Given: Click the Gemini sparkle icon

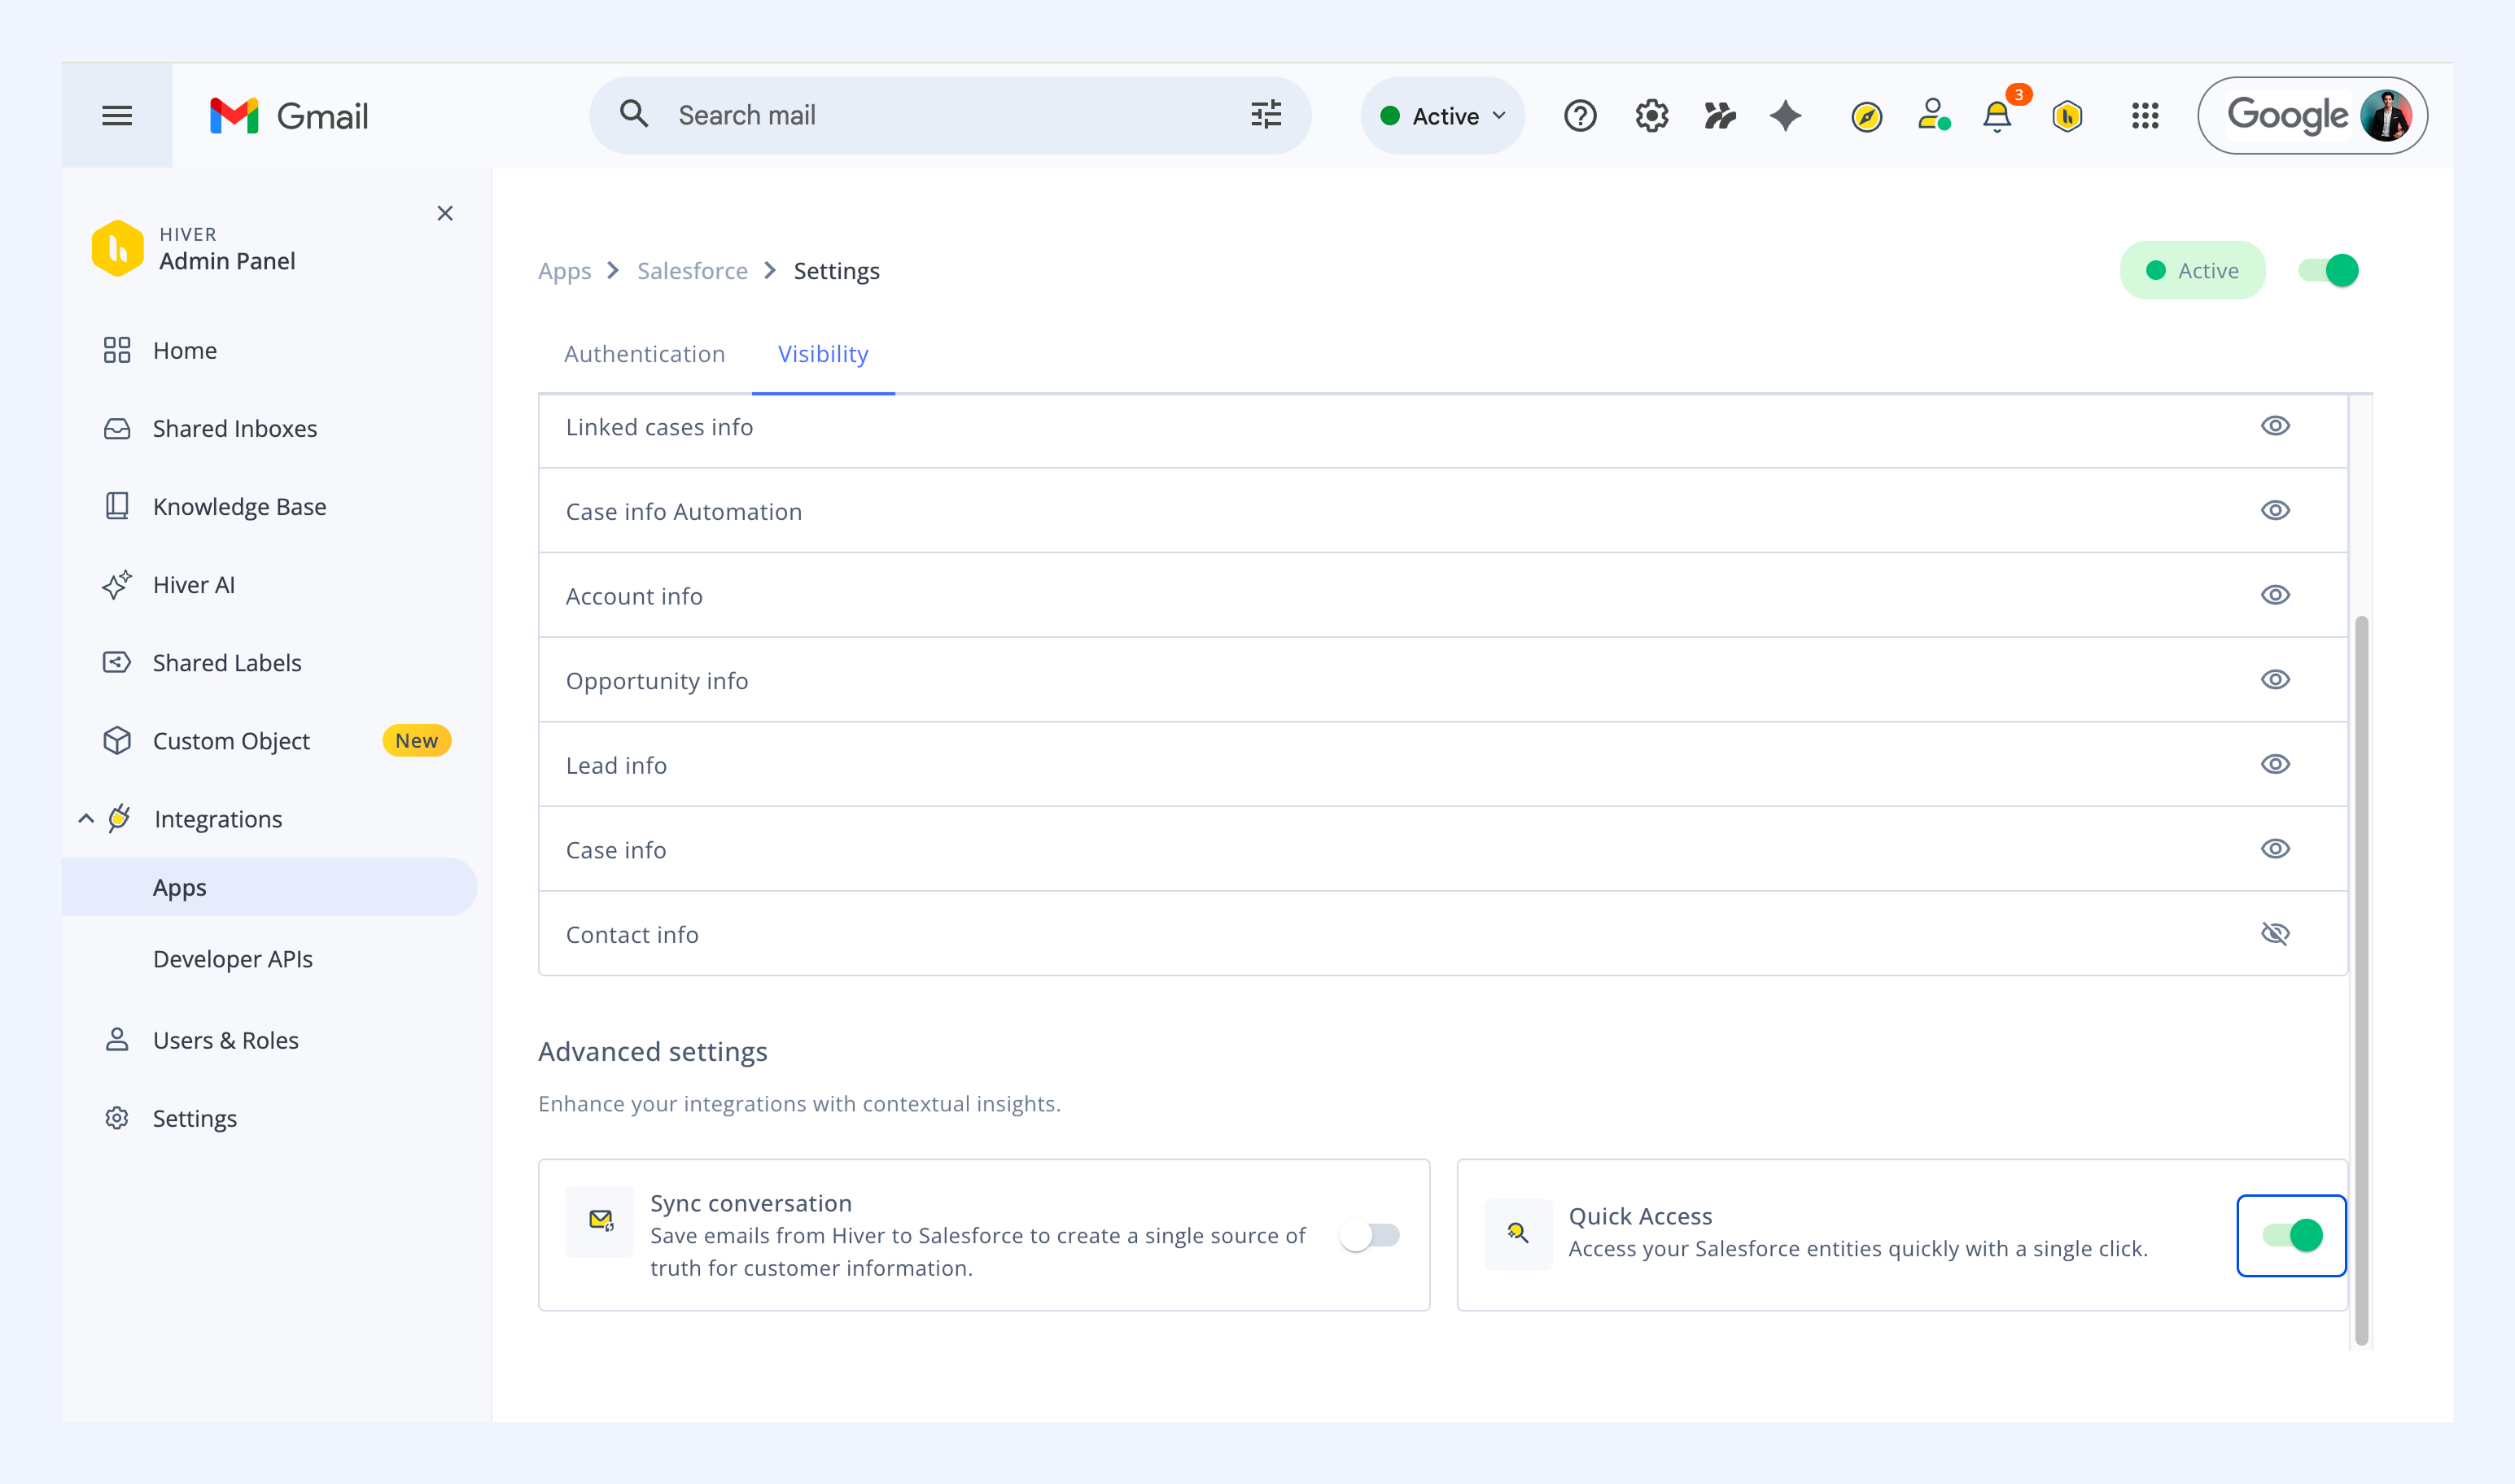Looking at the screenshot, I should click(x=1786, y=116).
